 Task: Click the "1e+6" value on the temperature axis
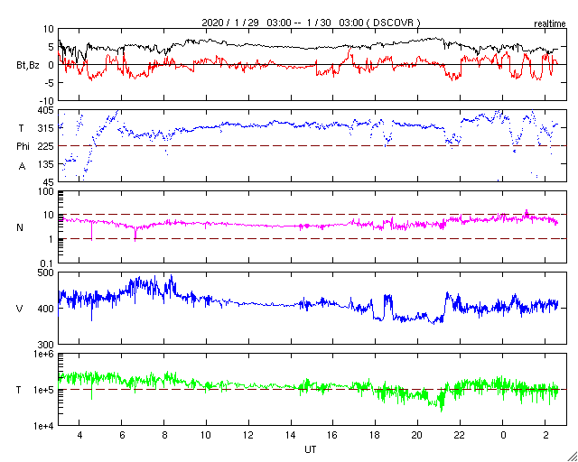pyautogui.click(x=44, y=354)
